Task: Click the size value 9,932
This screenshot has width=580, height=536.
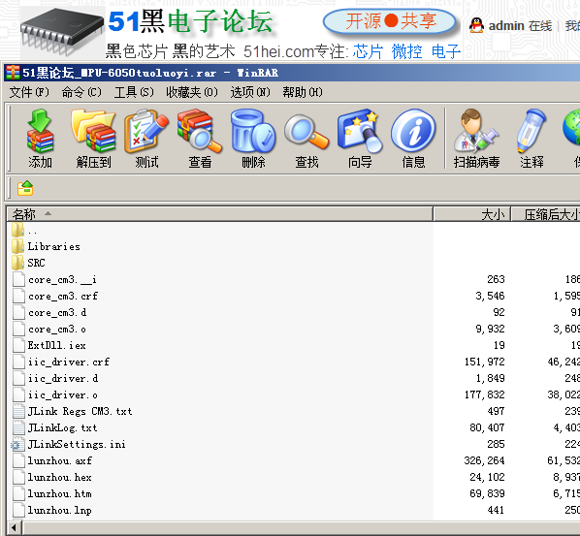Action: pos(490,329)
